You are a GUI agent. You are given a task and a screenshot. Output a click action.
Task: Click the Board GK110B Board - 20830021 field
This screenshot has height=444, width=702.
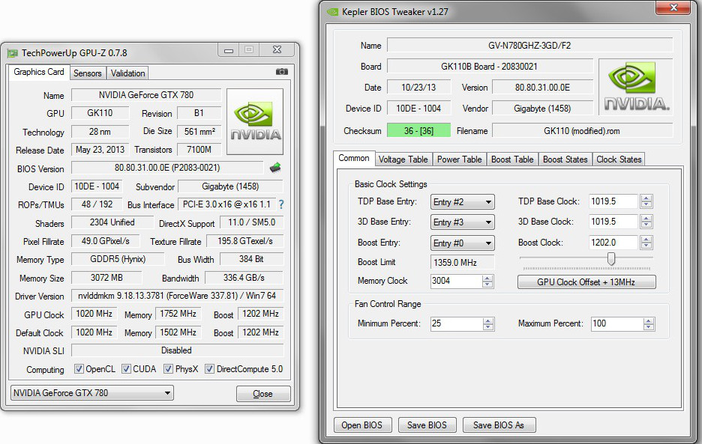coord(489,67)
